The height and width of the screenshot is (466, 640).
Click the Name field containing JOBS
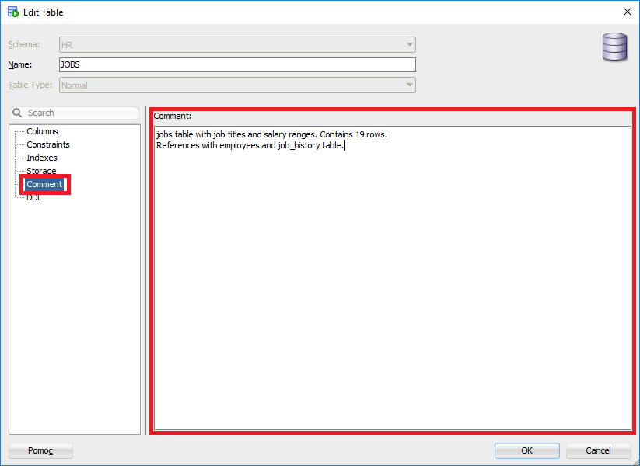[x=237, y=65]
